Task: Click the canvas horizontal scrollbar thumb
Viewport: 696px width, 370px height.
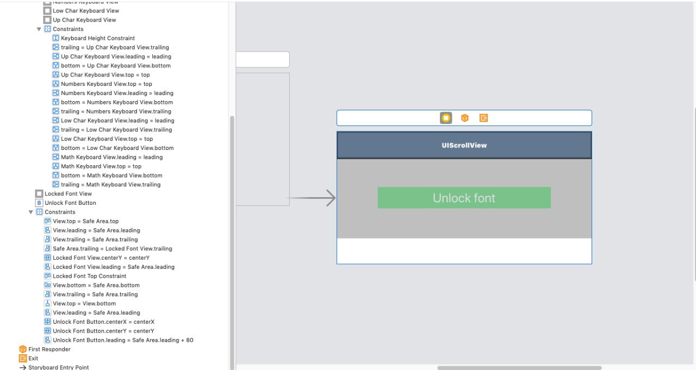Action: click(x=519, y=368)
